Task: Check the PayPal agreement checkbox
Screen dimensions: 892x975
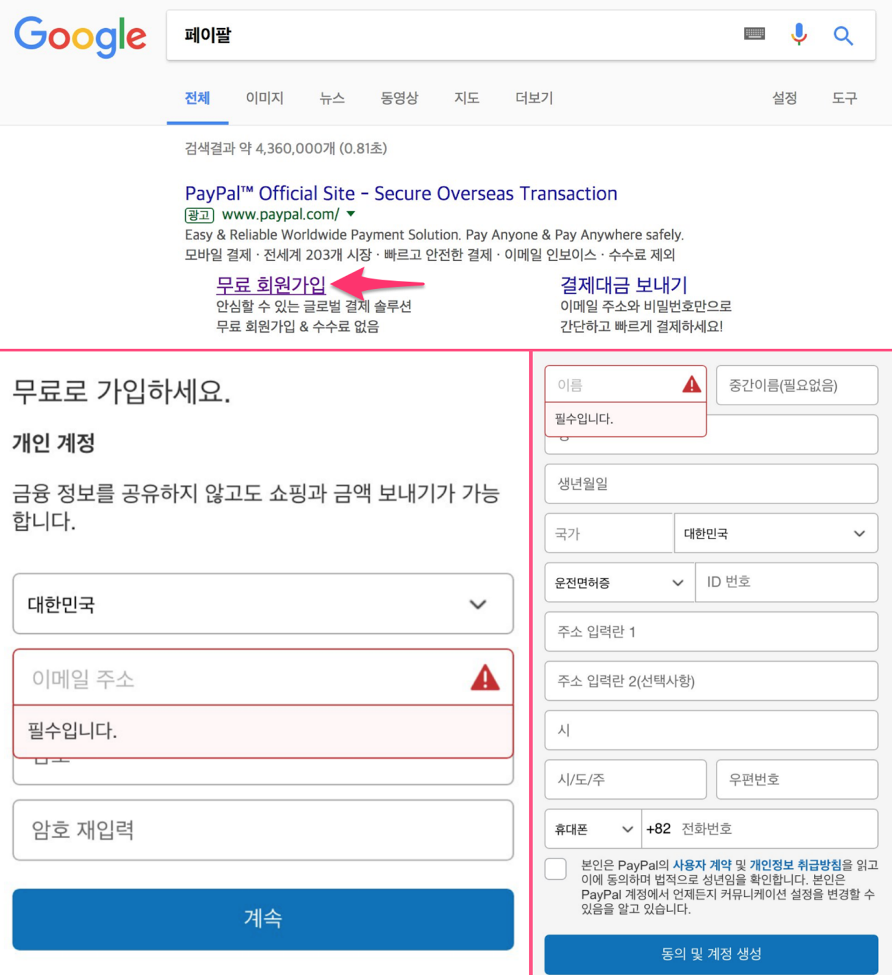Action: [556, 868]
